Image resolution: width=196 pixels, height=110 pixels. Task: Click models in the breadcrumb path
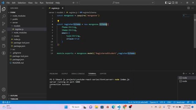point(60,13)
